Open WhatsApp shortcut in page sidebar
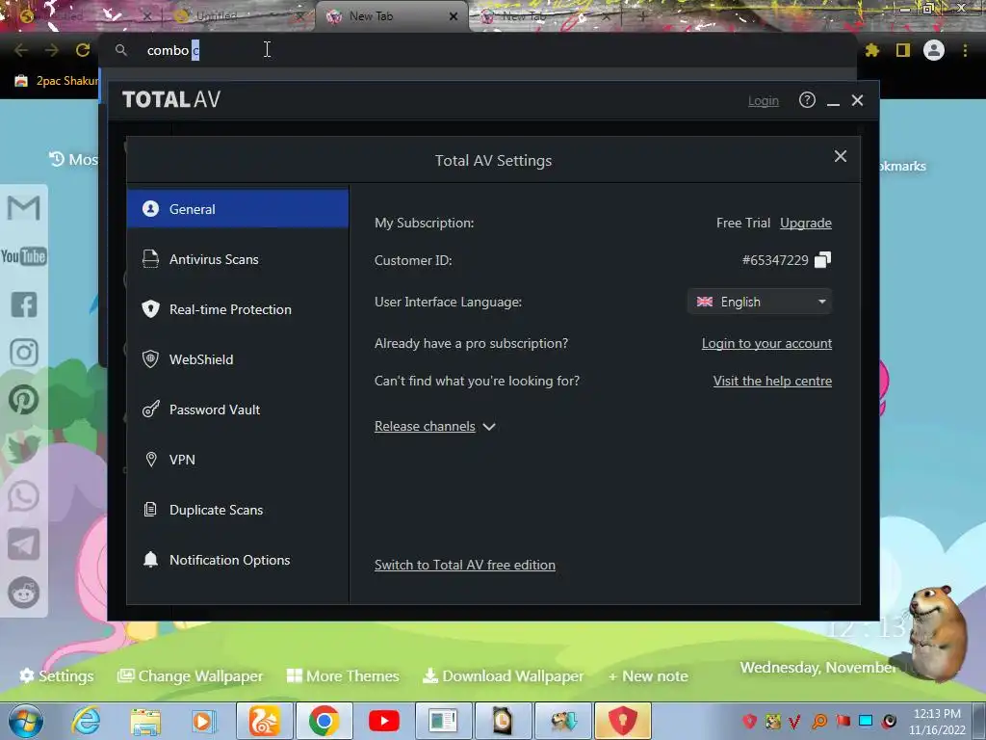Screen dimensions: 986x740 click(24, 496)
